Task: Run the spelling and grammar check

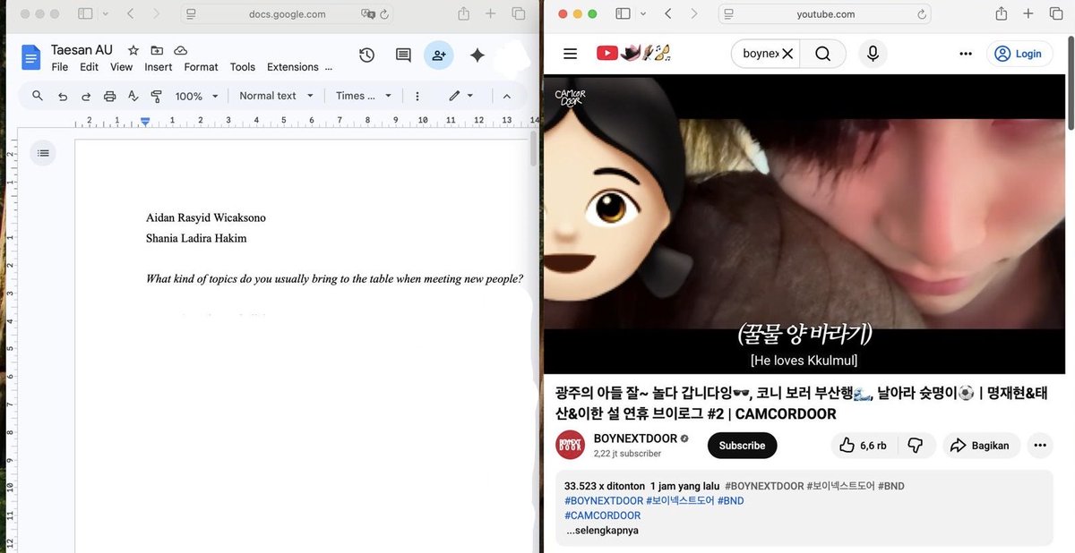Action: tap(133, 96)
